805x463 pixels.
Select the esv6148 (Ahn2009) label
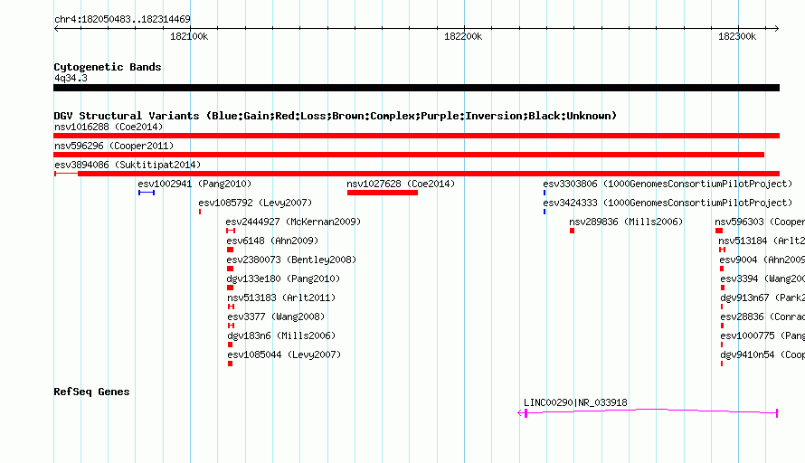pos(272,241)
